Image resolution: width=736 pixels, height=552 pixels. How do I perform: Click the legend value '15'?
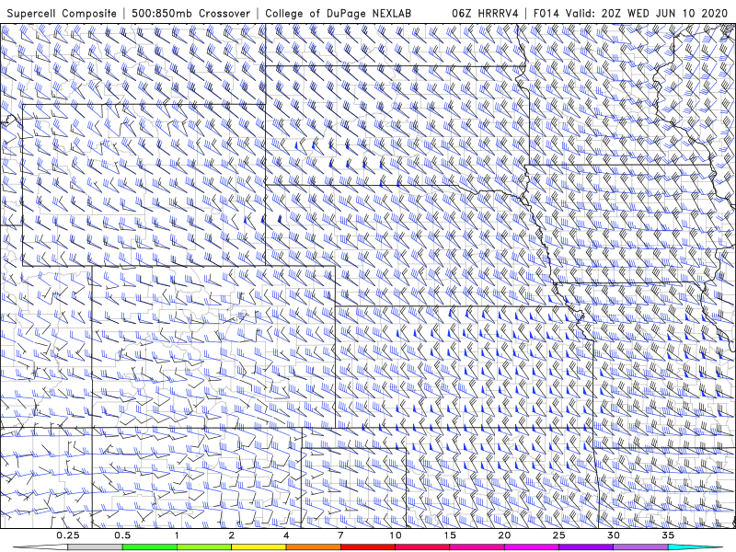[x=450, y=535]
